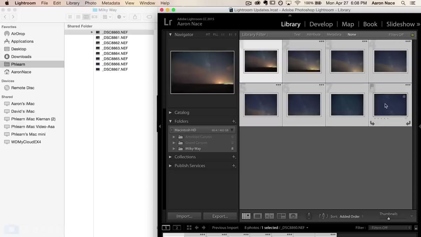The width and height of the screenshot is (421, 237).
Task: Select Finder icon view button
Action: pyautogui.click(x=70, y=17)
